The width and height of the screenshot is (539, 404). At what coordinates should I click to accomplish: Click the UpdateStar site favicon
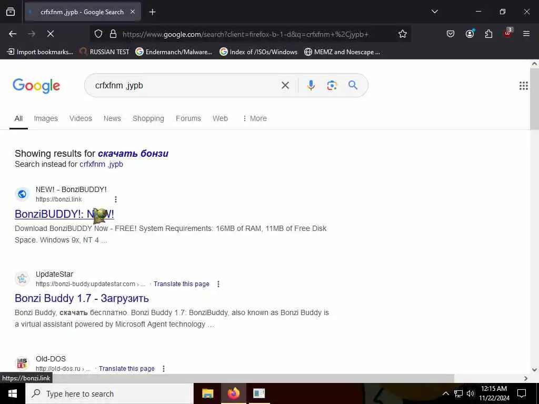(22, 279)
